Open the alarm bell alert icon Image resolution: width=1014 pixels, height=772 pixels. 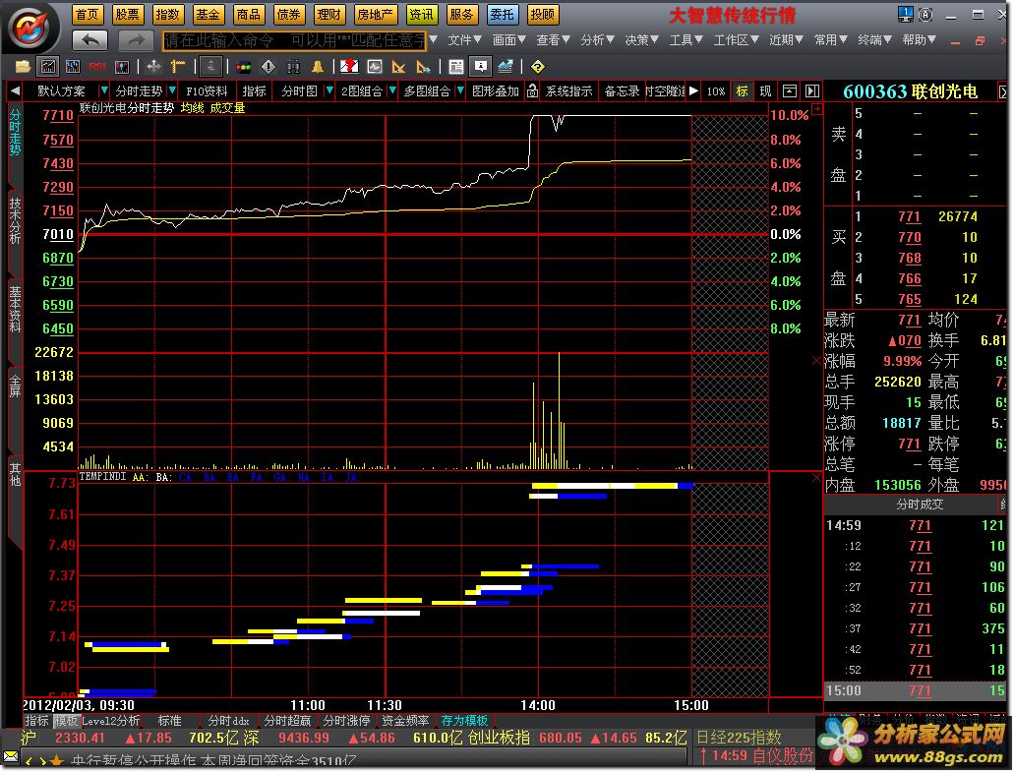coord(318,67)
